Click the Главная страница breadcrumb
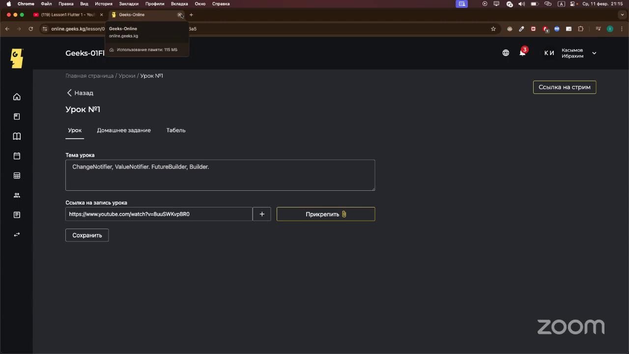 [89, 76]
